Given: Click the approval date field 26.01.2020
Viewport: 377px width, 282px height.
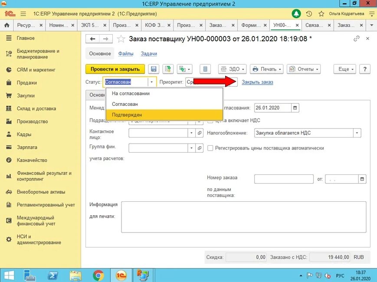Looking at the screenshot, I should [272, 108].
